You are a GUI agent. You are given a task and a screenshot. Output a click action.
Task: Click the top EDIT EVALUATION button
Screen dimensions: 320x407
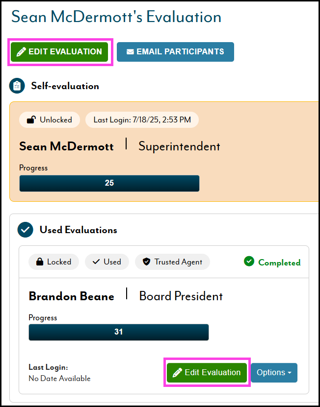59,52
